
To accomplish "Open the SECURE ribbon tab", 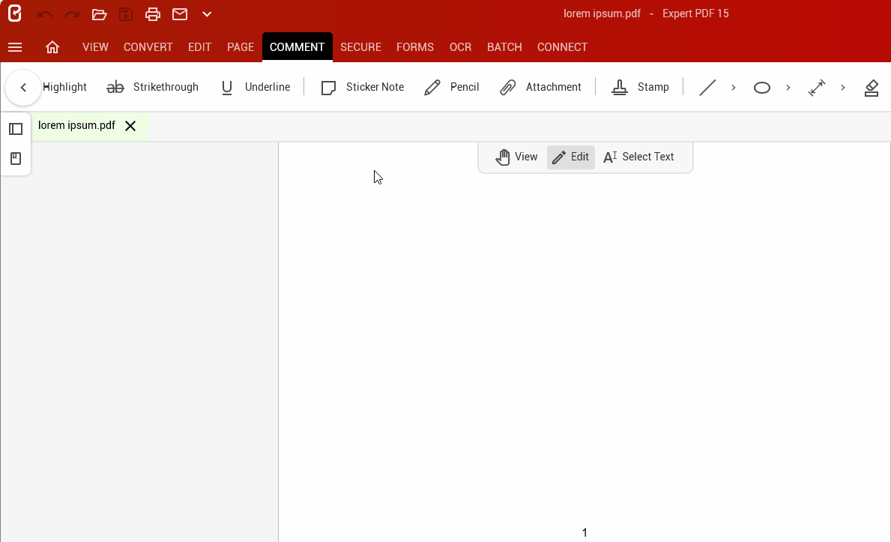I will coord(361,47).
